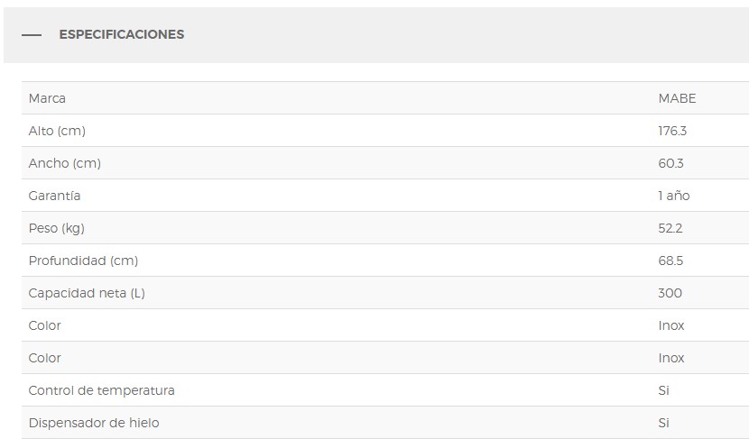The width and height of the screenshot is (749, 439).
Task: Click the Si value for Dispensador de hielo
Action: (x=663, y=423)
